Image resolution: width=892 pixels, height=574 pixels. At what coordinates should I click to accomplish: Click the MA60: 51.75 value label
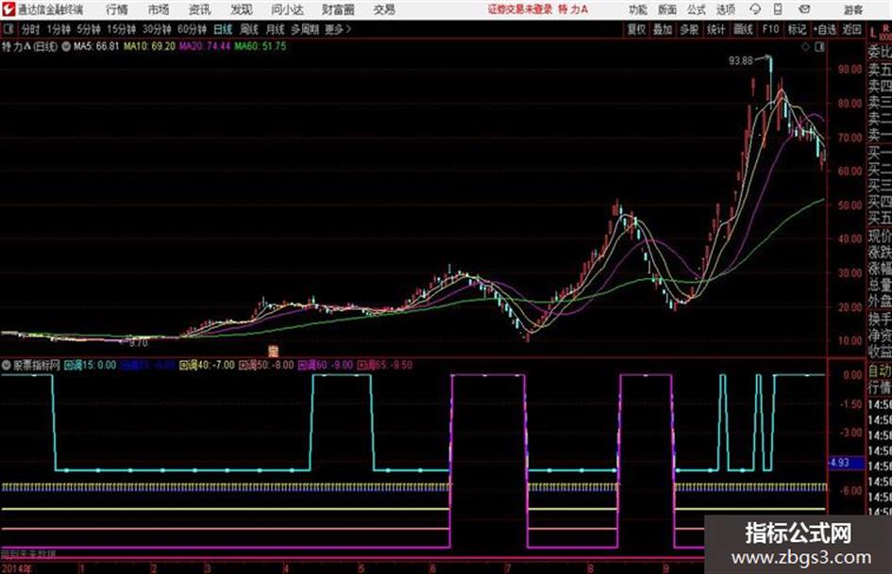tap(261, 46)
